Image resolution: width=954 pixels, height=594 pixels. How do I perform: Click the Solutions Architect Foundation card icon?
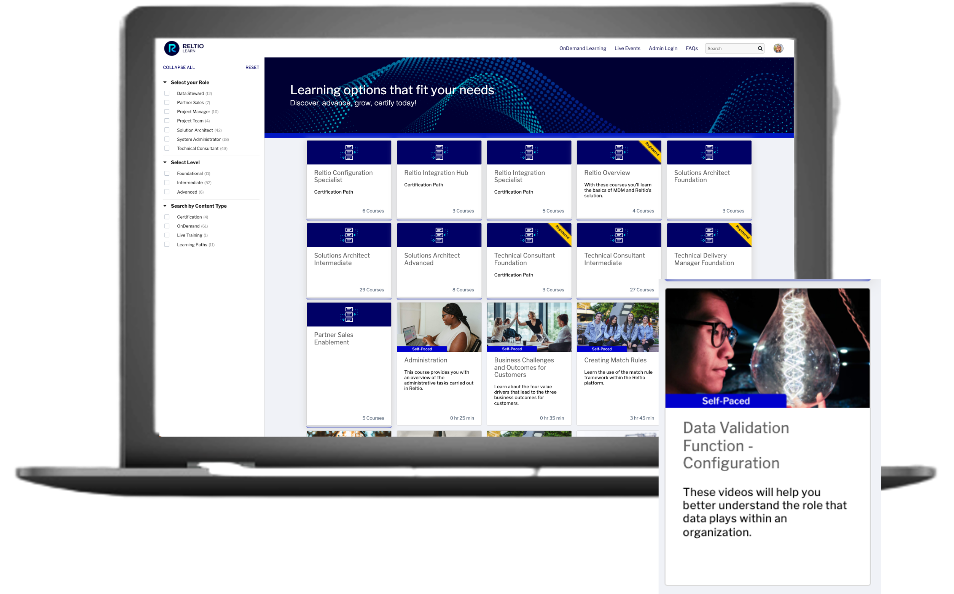(709, 152)
